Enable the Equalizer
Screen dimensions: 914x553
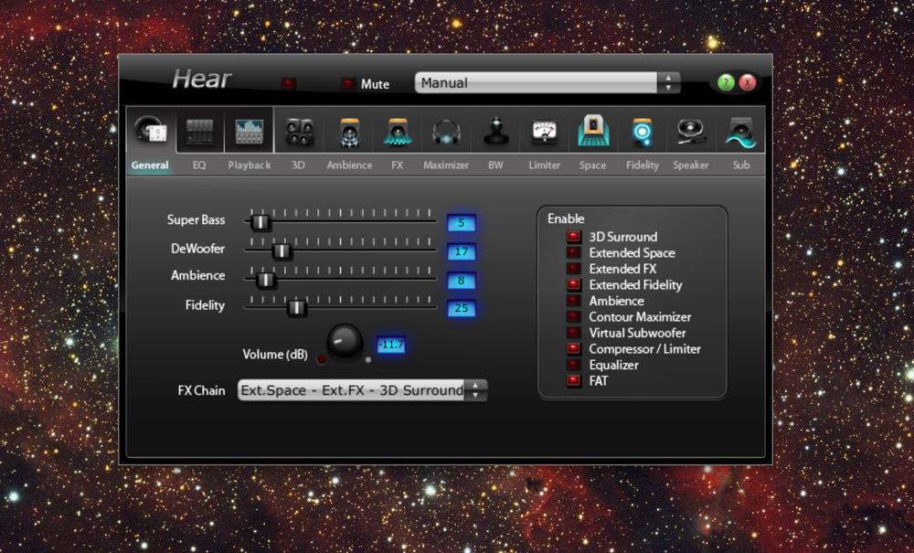[574, 365]
